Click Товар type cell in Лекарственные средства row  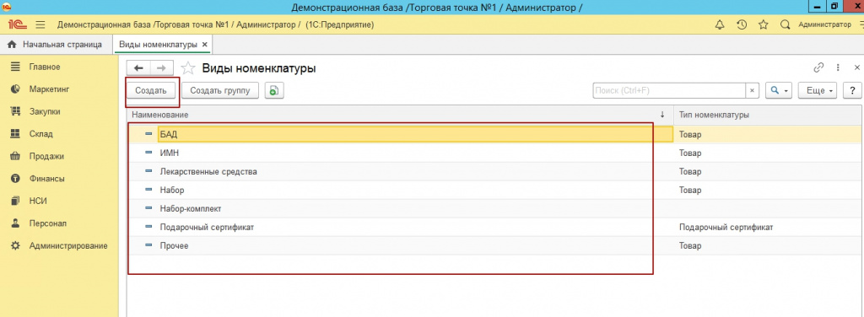click(x=769, y=171)
